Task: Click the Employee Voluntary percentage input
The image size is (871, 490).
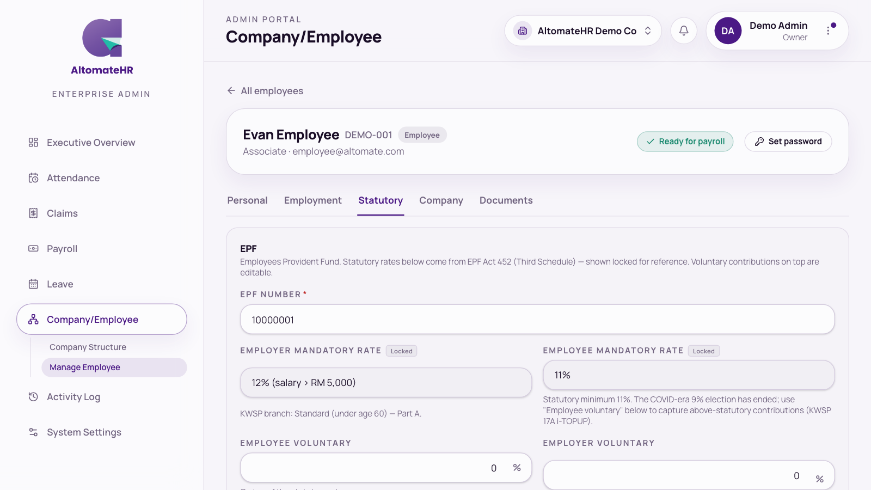Action: 386,468
